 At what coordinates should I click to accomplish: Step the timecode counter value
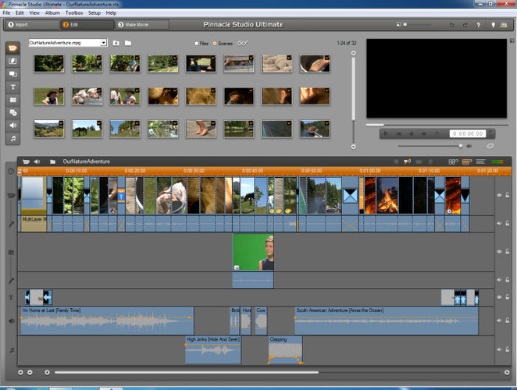coord(490,133)
